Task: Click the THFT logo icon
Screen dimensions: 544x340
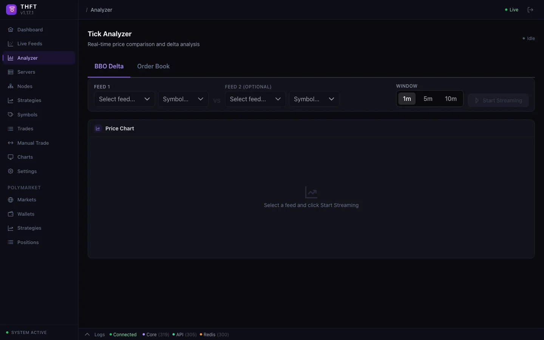Action: pos(11,10)
